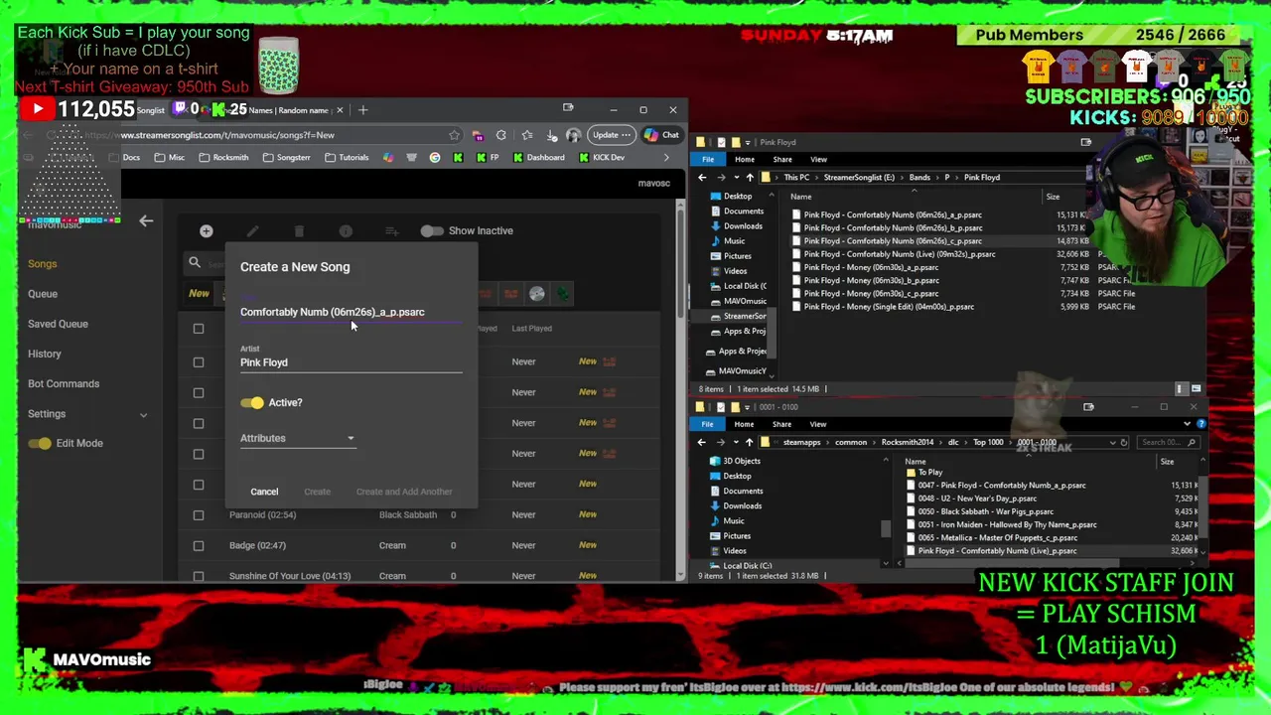
Task: Click the Artist field showing Pink Floyd
Action: click(351, 362)
